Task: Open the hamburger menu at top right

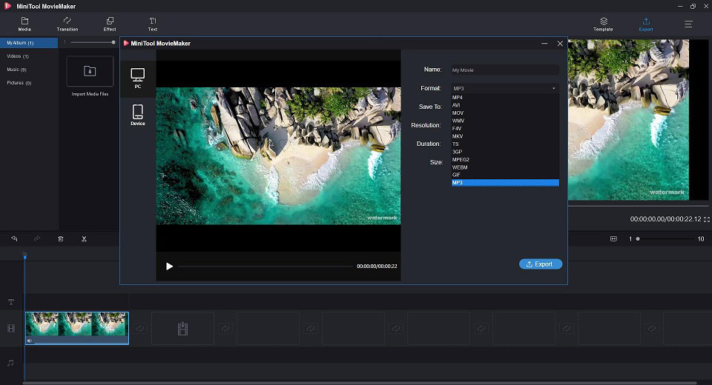Action: (x=688, y=24)
